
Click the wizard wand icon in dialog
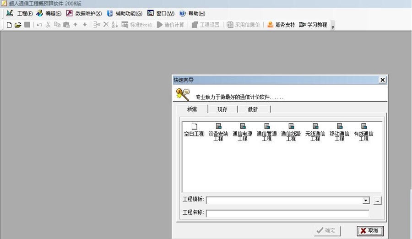point(183,95)
